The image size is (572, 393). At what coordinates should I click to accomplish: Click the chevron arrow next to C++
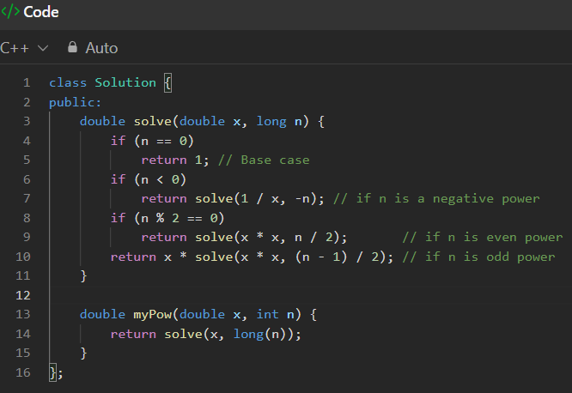pyautogui.click(x=43, y=48)
